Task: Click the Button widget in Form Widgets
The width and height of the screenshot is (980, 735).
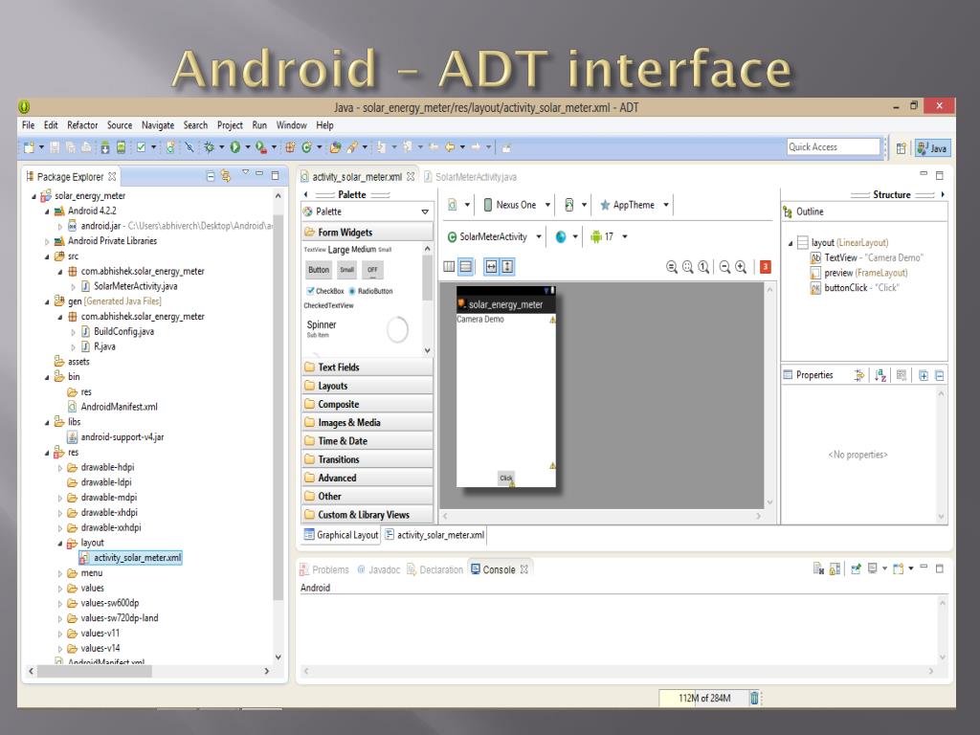Action: pos(319,270)
